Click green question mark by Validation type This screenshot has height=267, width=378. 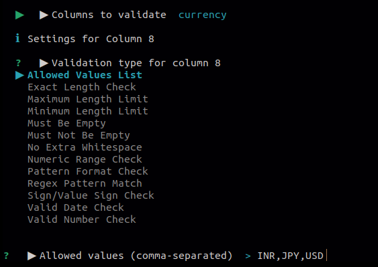(x=18, y=63)
